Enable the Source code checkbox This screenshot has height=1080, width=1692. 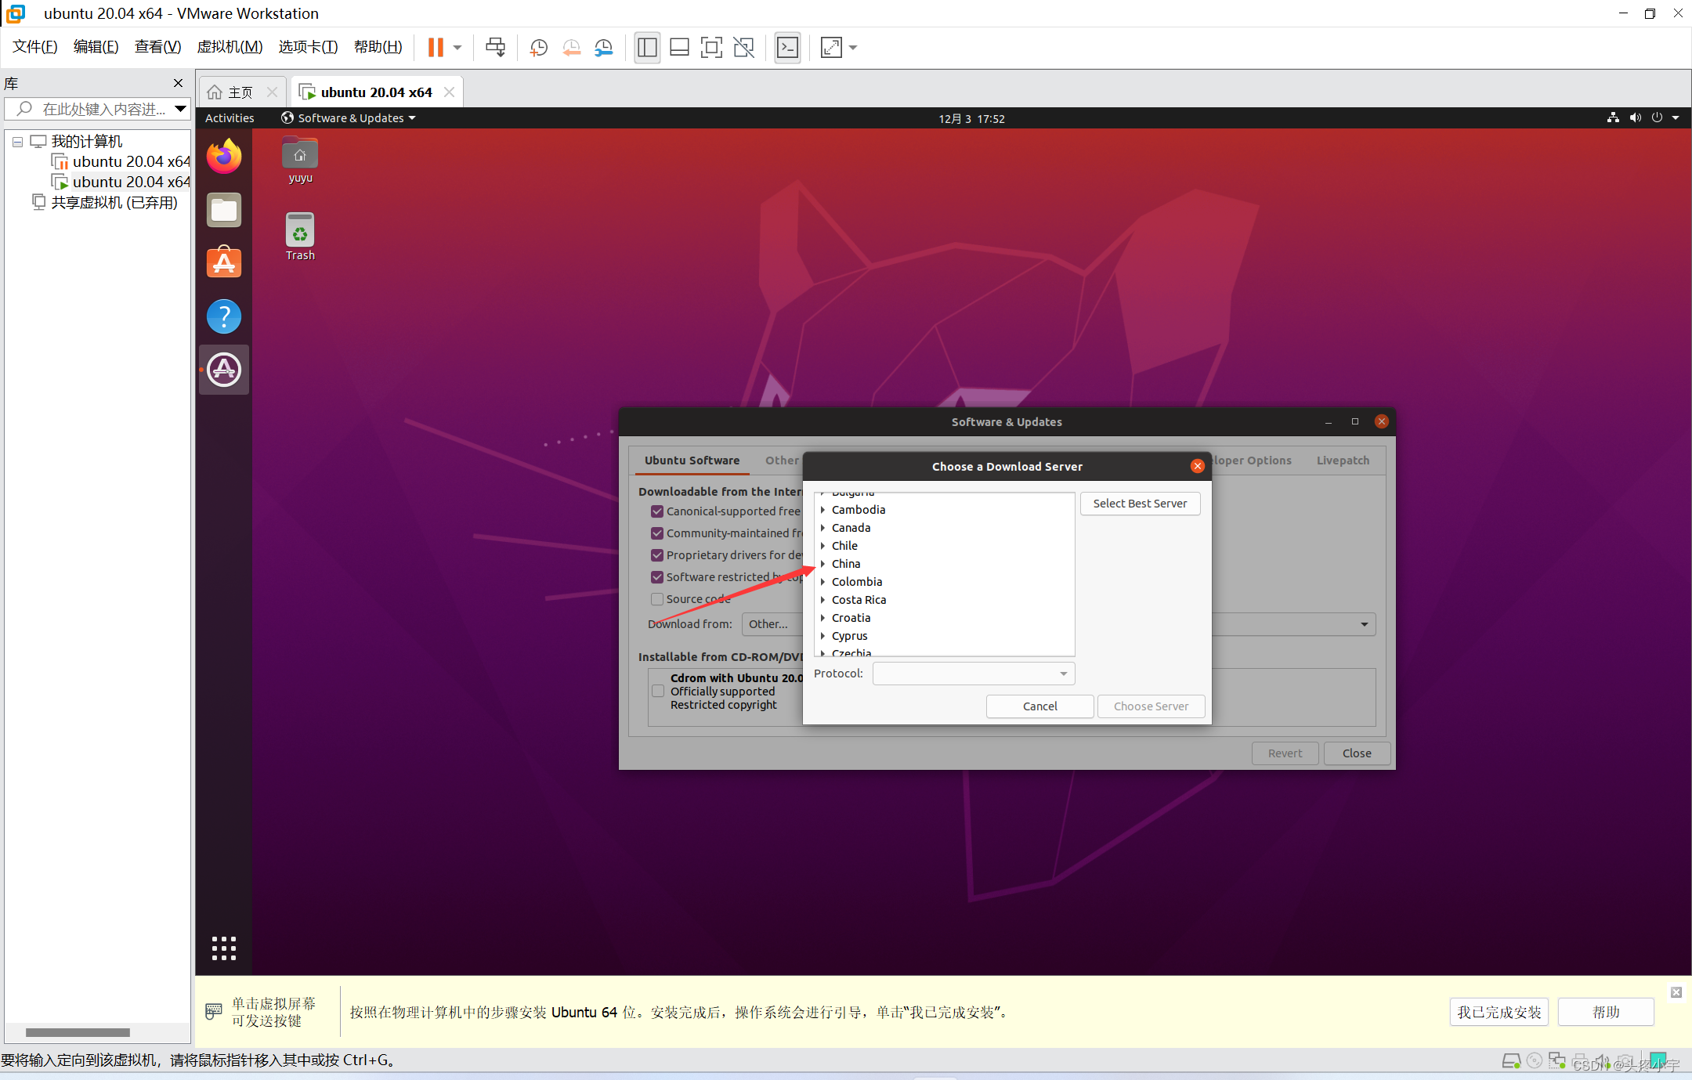pyautogui.click(x=657, y=599)
